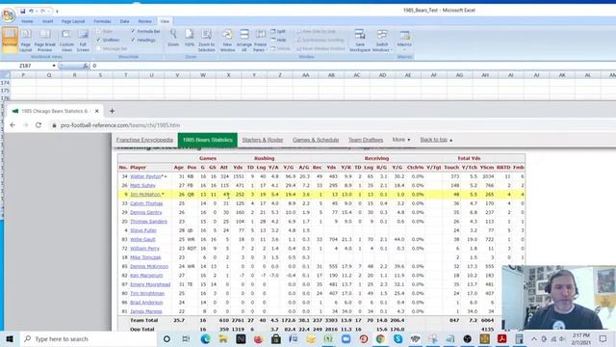Click the Office button in Excel
The image size is (616, 347).
tap(9, 15)
